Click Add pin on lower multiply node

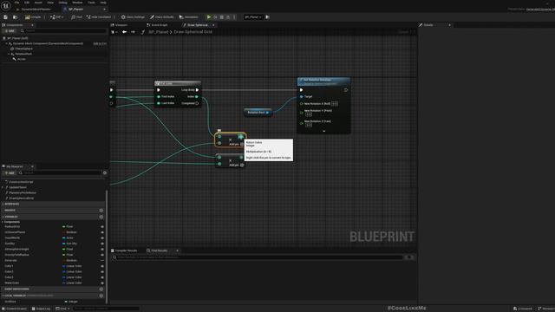pyautogui.click(x=236, y=165)
